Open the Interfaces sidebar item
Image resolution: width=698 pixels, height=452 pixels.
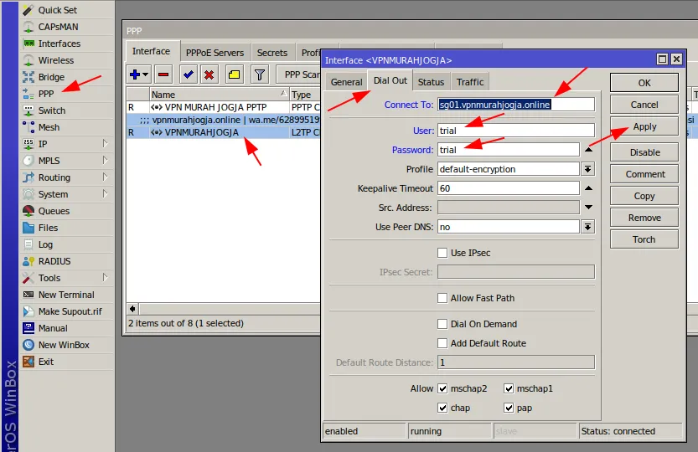tap(59, 44)
